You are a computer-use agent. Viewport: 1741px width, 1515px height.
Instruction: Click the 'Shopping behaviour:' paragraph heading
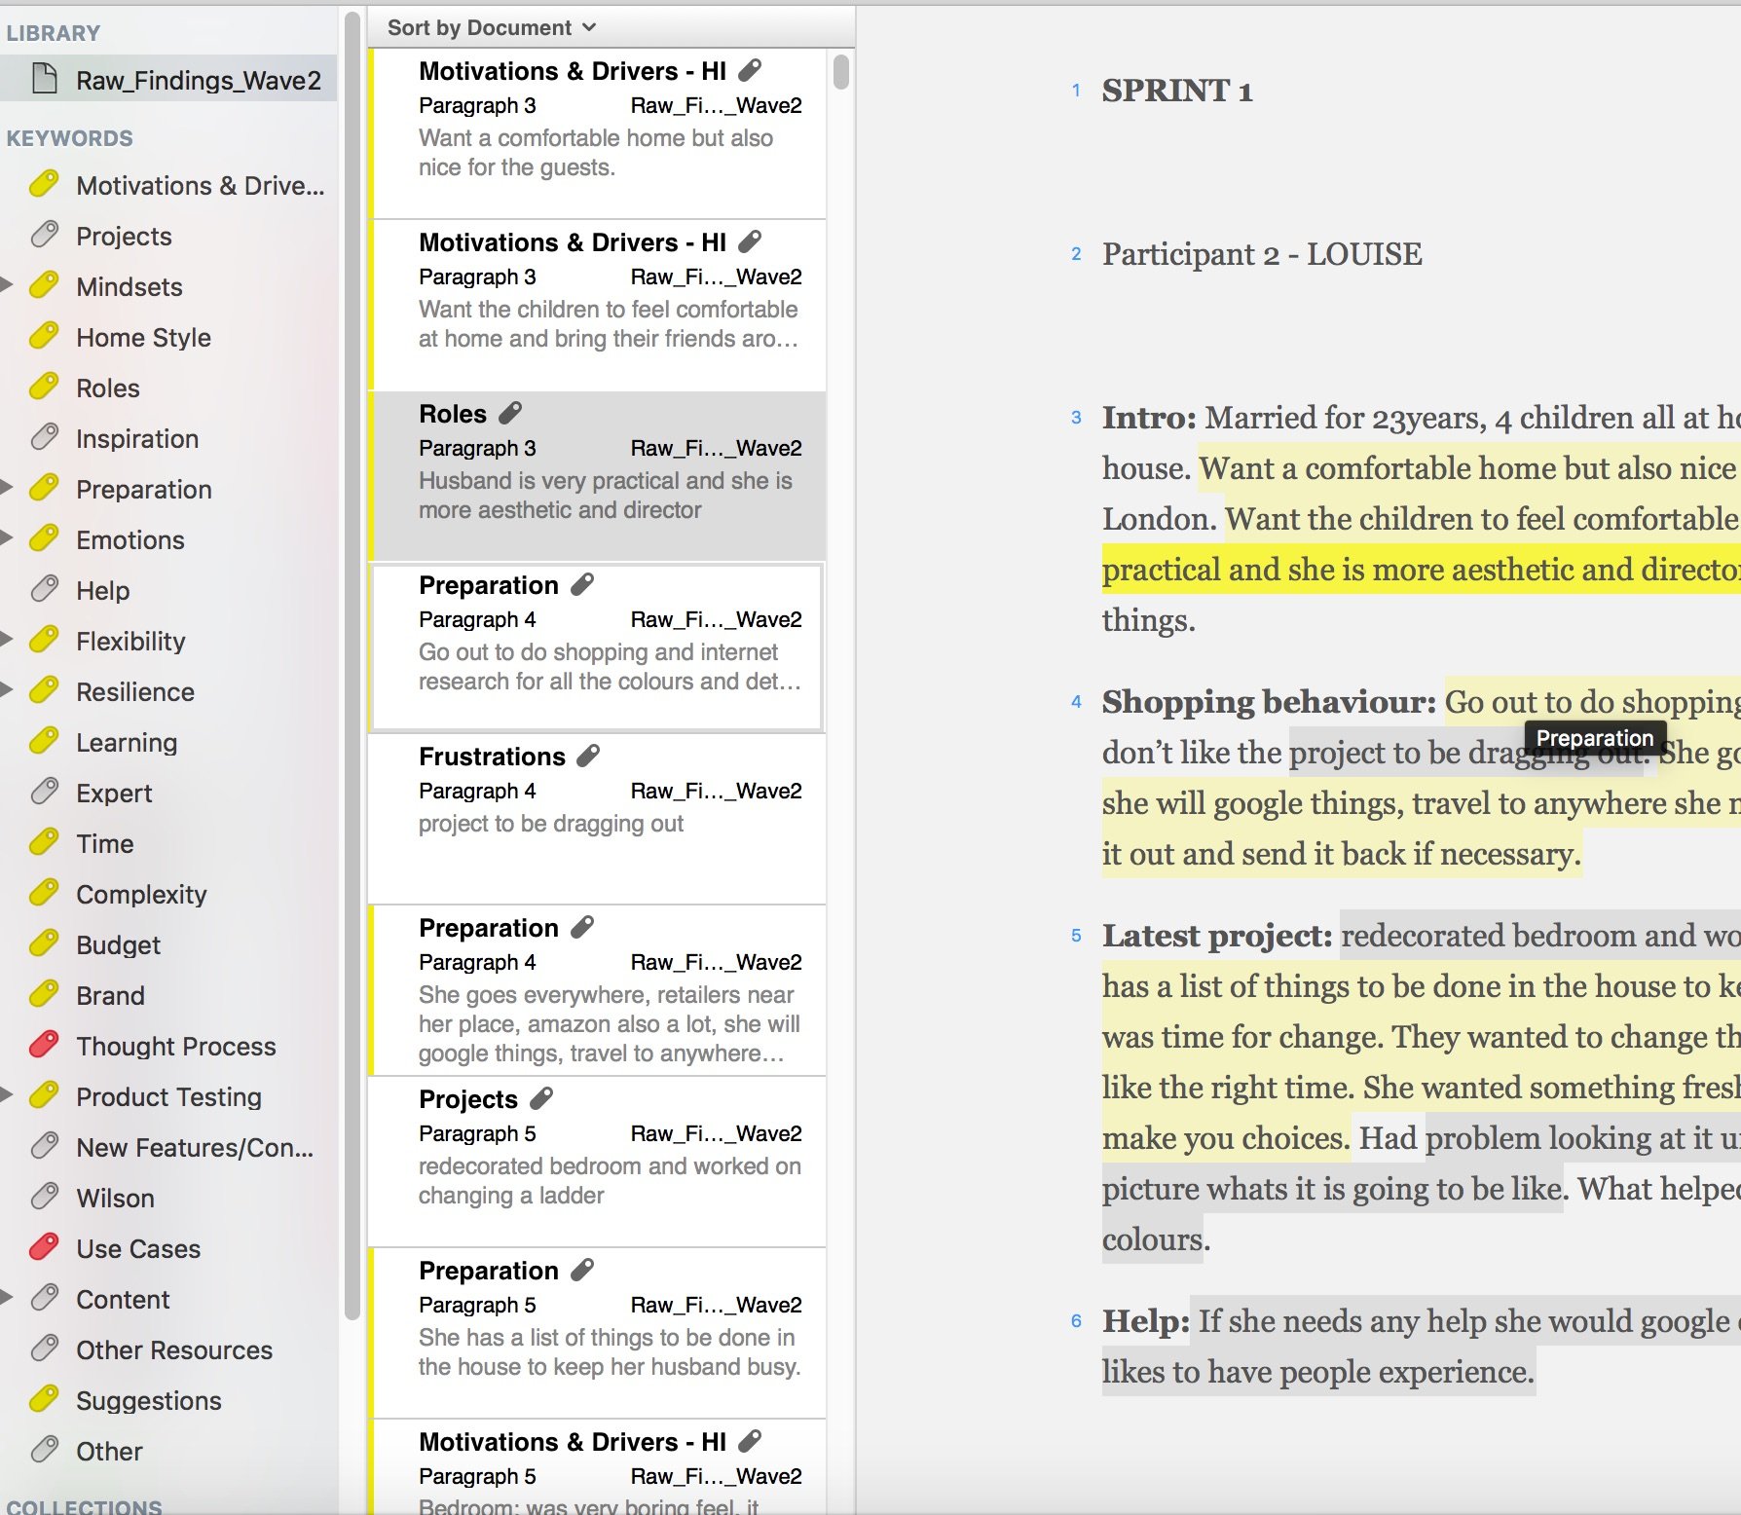pos(1269,701)
